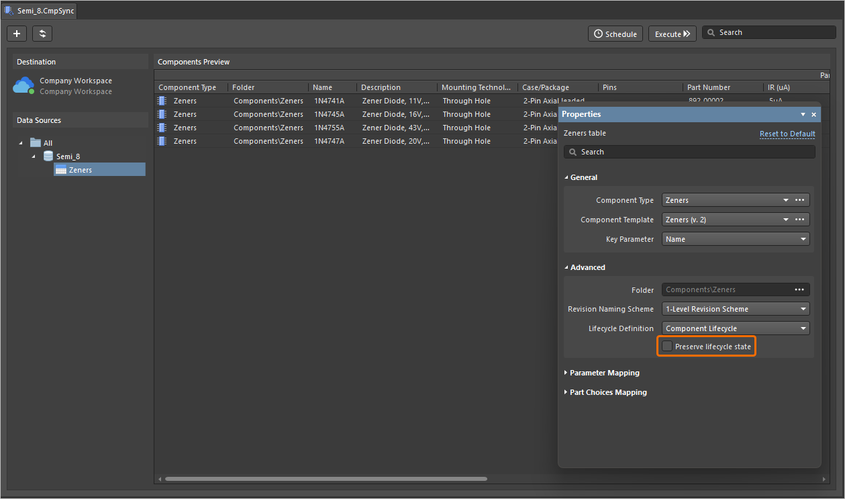Expand the Part Choices Mapping section

pos(607,392)
